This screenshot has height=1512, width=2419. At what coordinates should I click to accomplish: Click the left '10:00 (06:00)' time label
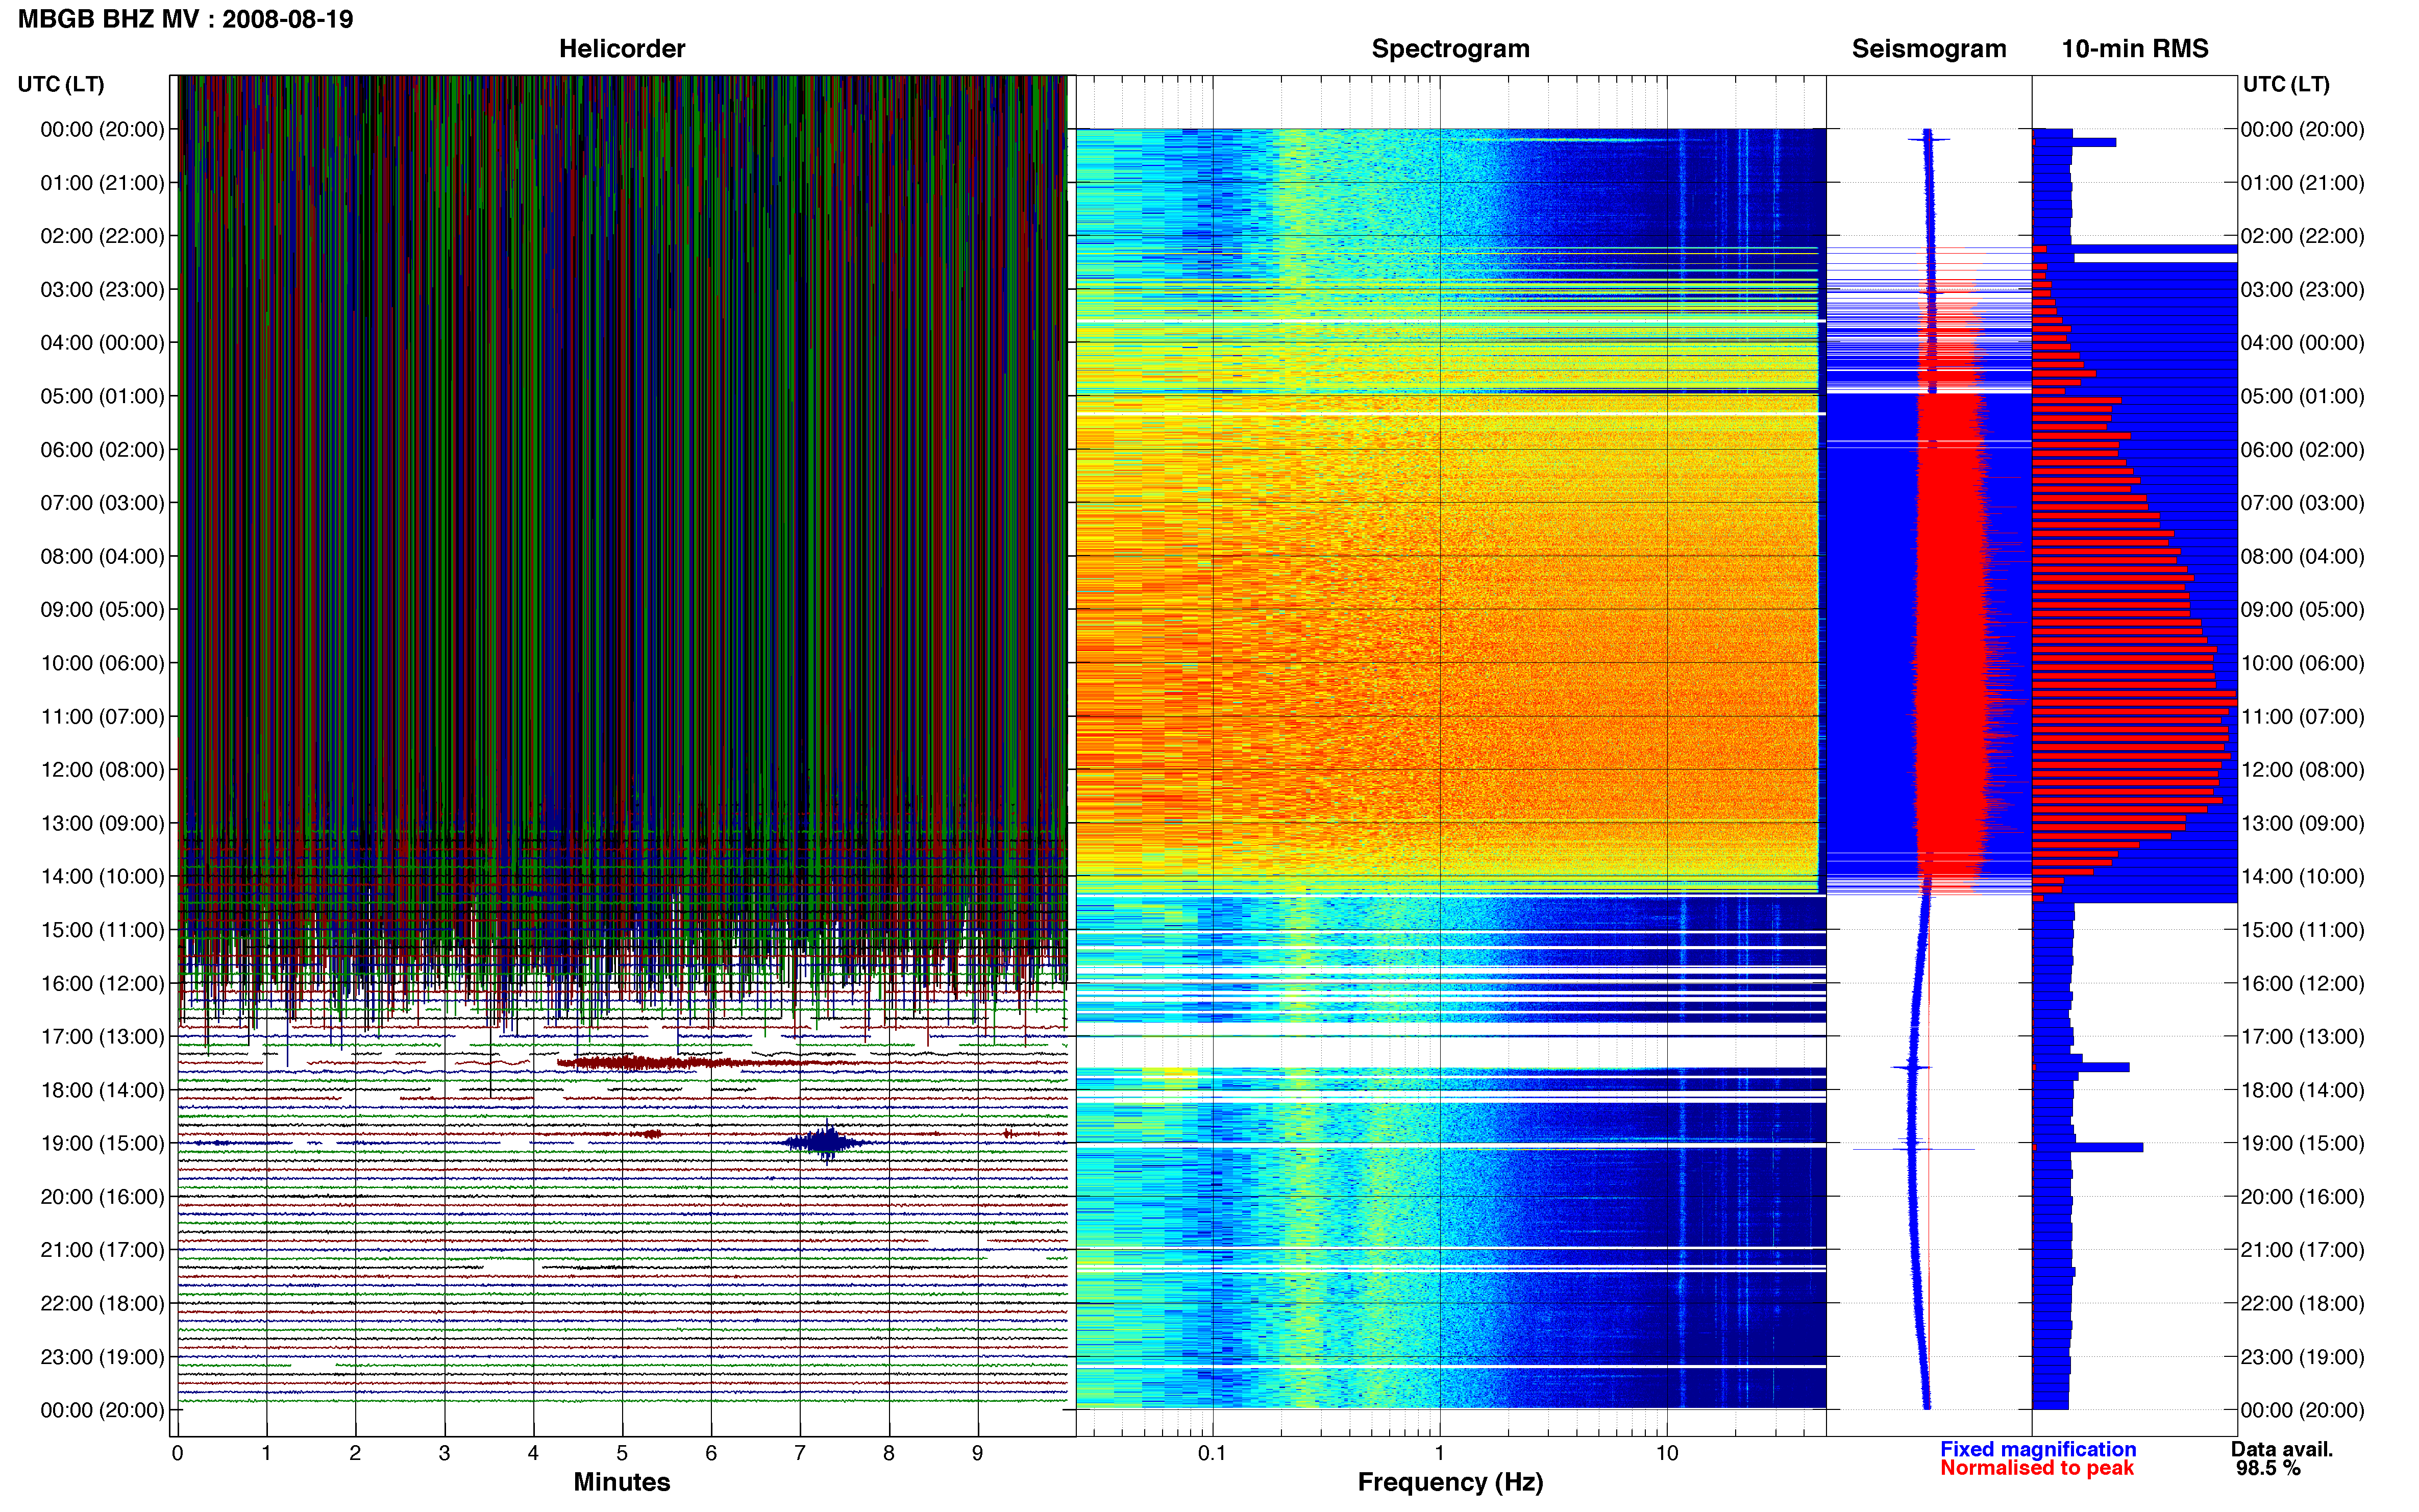tap(102, 663)
